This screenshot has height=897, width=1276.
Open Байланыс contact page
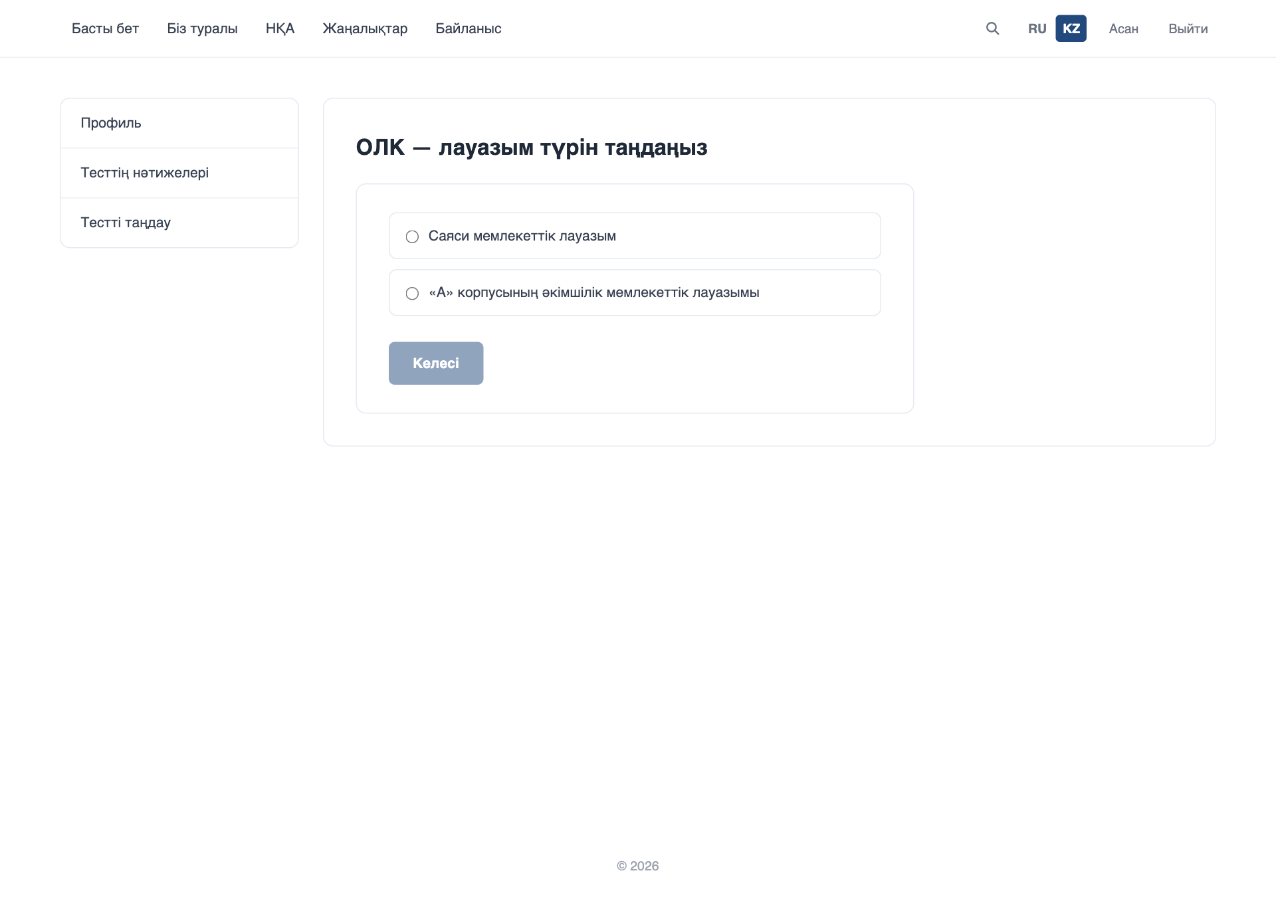tap(469, 29)
